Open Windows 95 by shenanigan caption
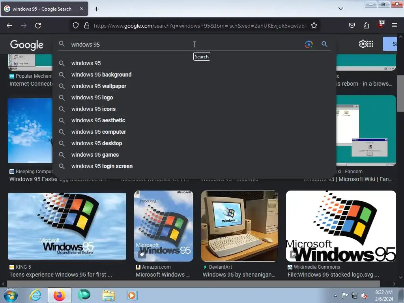Screen dimensions: 404x303 point(239,275)
